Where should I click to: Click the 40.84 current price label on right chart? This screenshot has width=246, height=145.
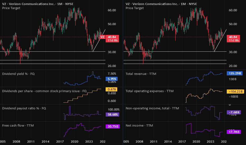click(233, 37)
